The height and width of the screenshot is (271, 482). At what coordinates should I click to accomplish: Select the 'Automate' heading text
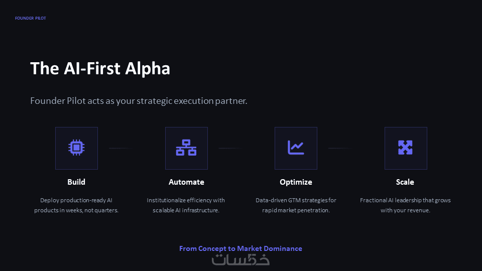(x=186, y=182)
